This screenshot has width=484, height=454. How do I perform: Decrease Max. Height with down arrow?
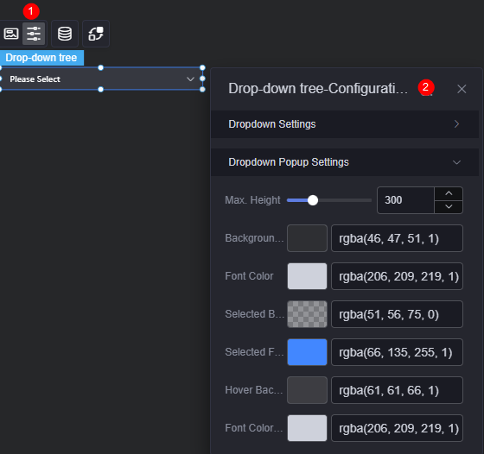[449, 206]
